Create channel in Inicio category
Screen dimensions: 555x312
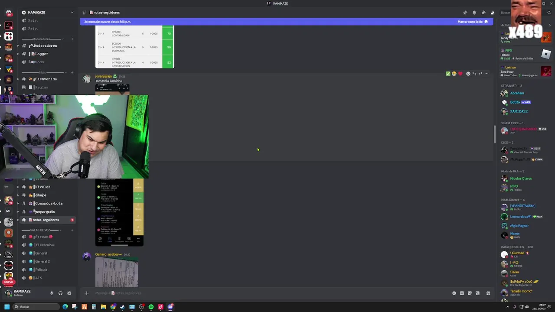(x=72, y=72)
